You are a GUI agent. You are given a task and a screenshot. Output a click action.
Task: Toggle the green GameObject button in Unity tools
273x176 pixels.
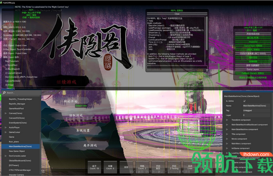click(x=253, y=45)
